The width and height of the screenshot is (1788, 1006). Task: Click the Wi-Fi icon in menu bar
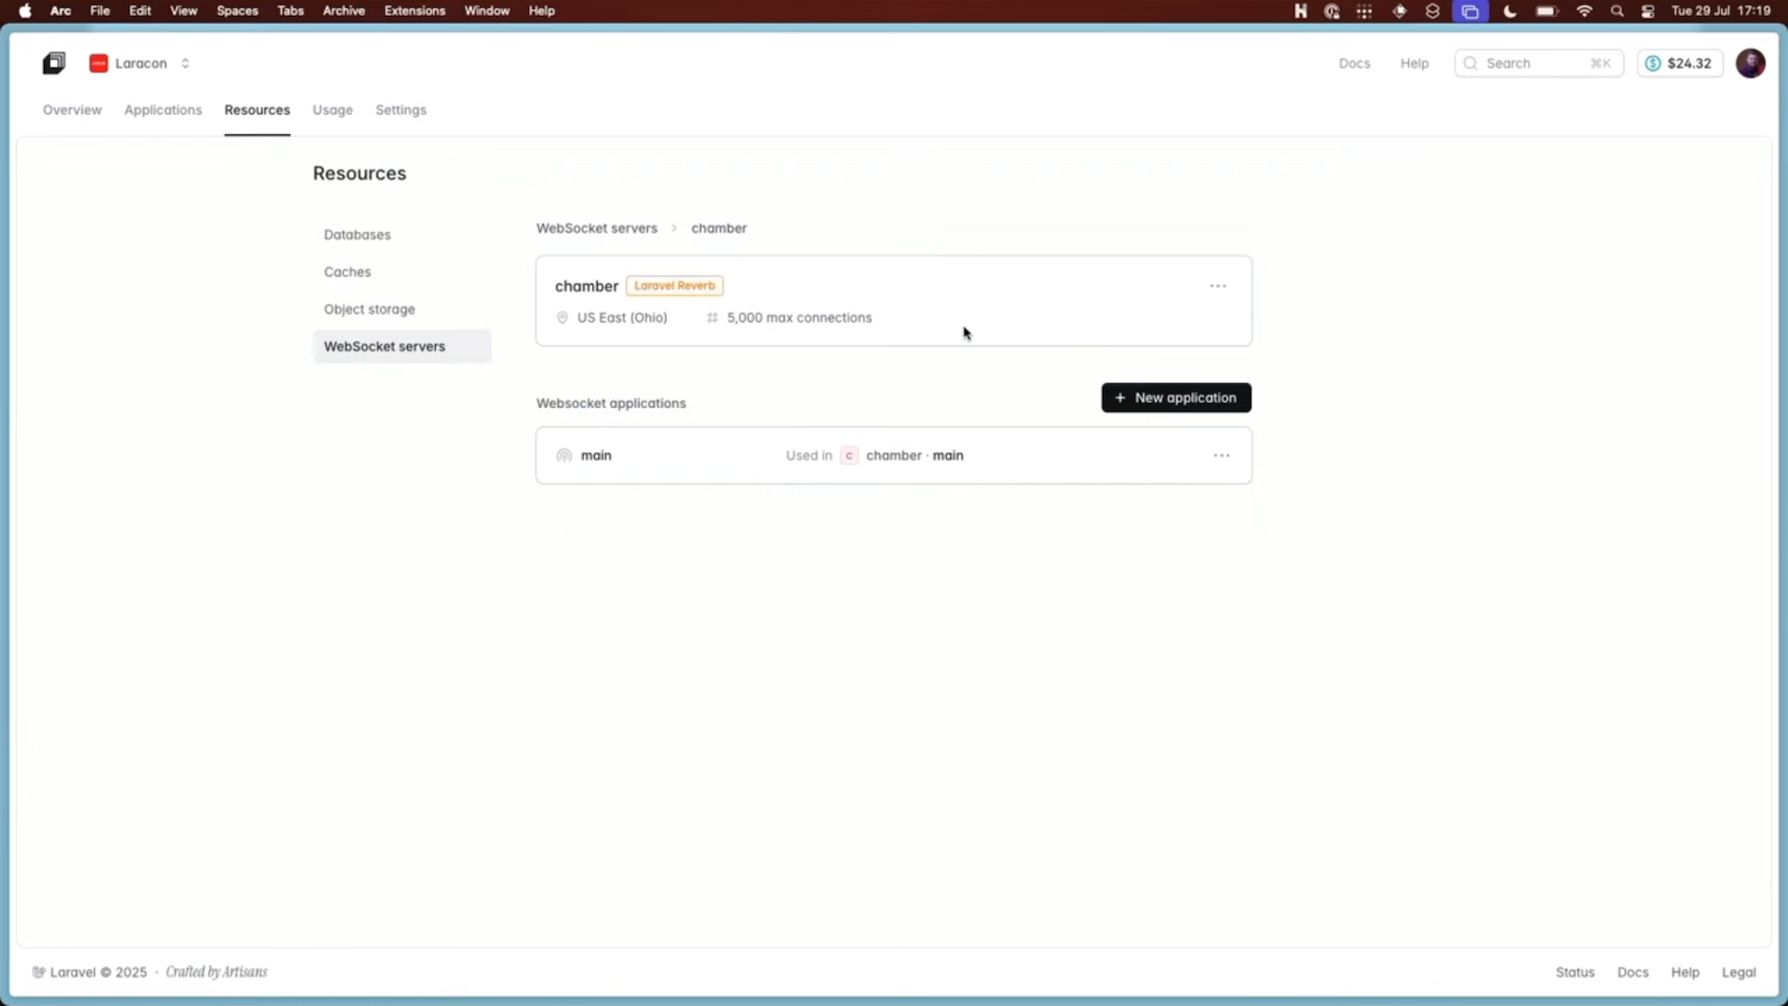point(1584,11)
